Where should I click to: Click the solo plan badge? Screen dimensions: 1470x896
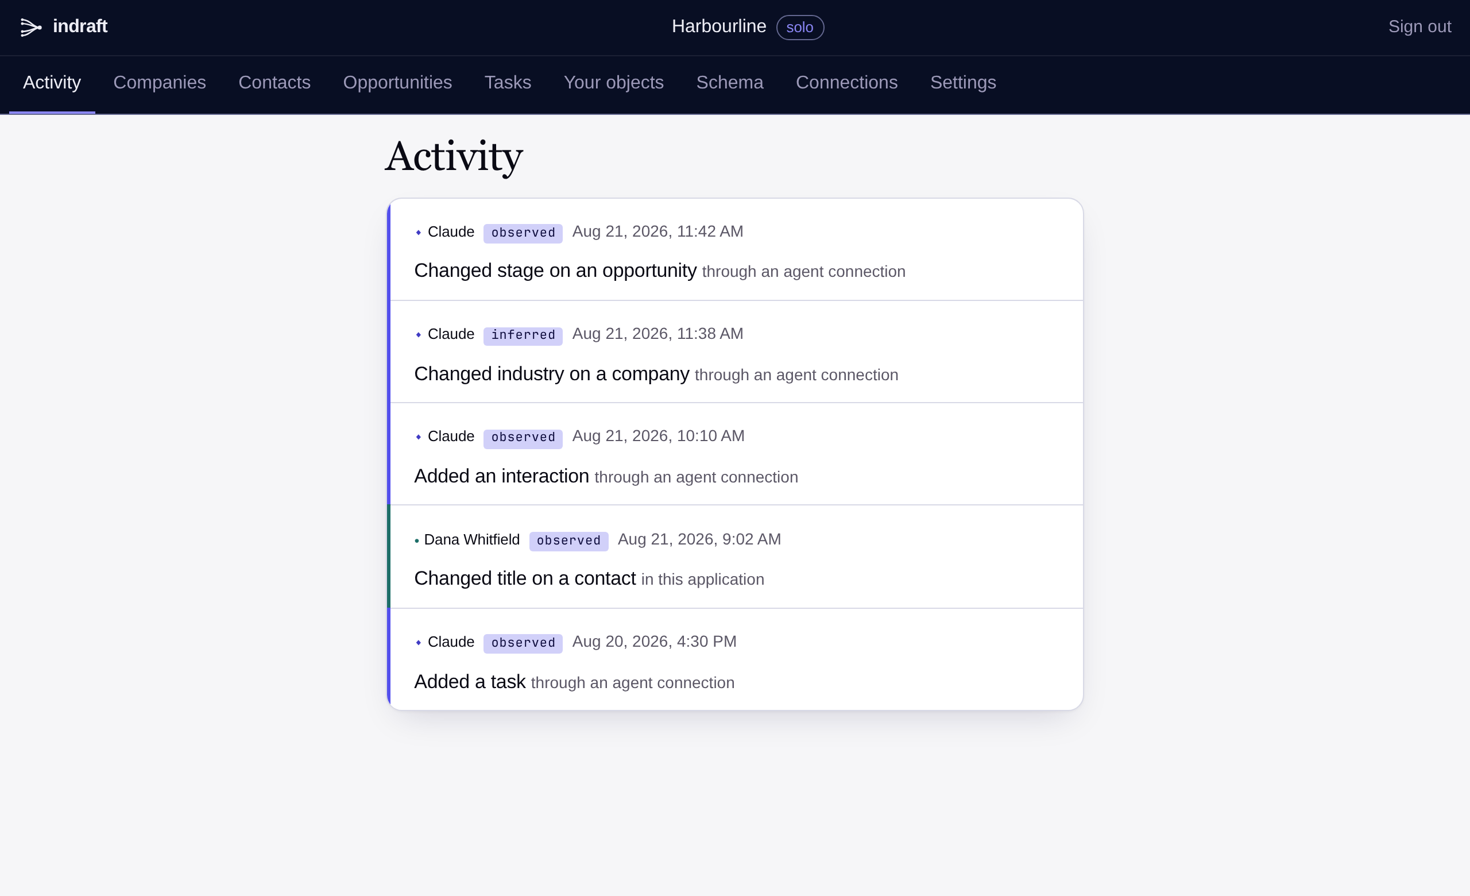[x=799, y=28]
